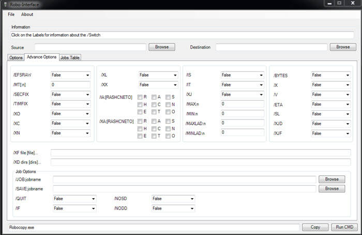
Task: Check the R box under /IA:[RASHCNETO]
Action: point(140,97)
